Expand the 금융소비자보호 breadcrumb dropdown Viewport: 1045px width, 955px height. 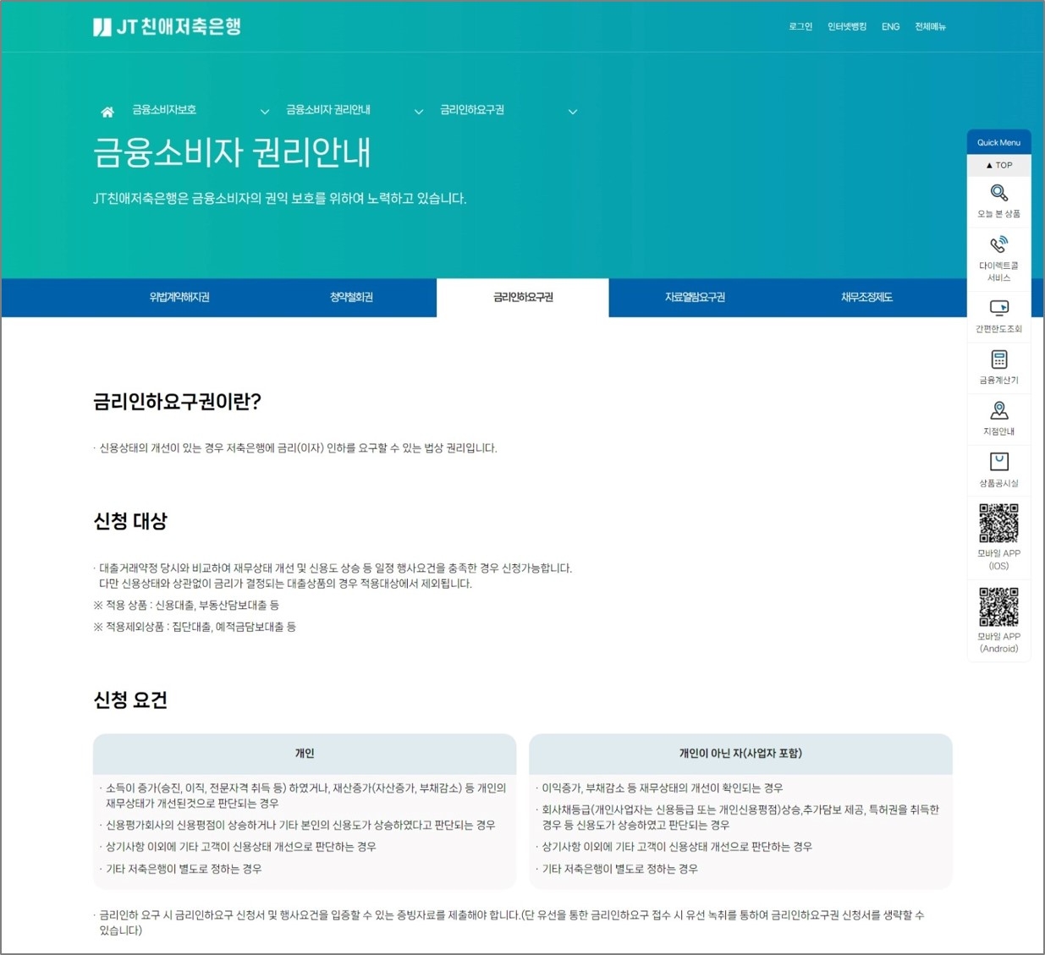point(265,111)
